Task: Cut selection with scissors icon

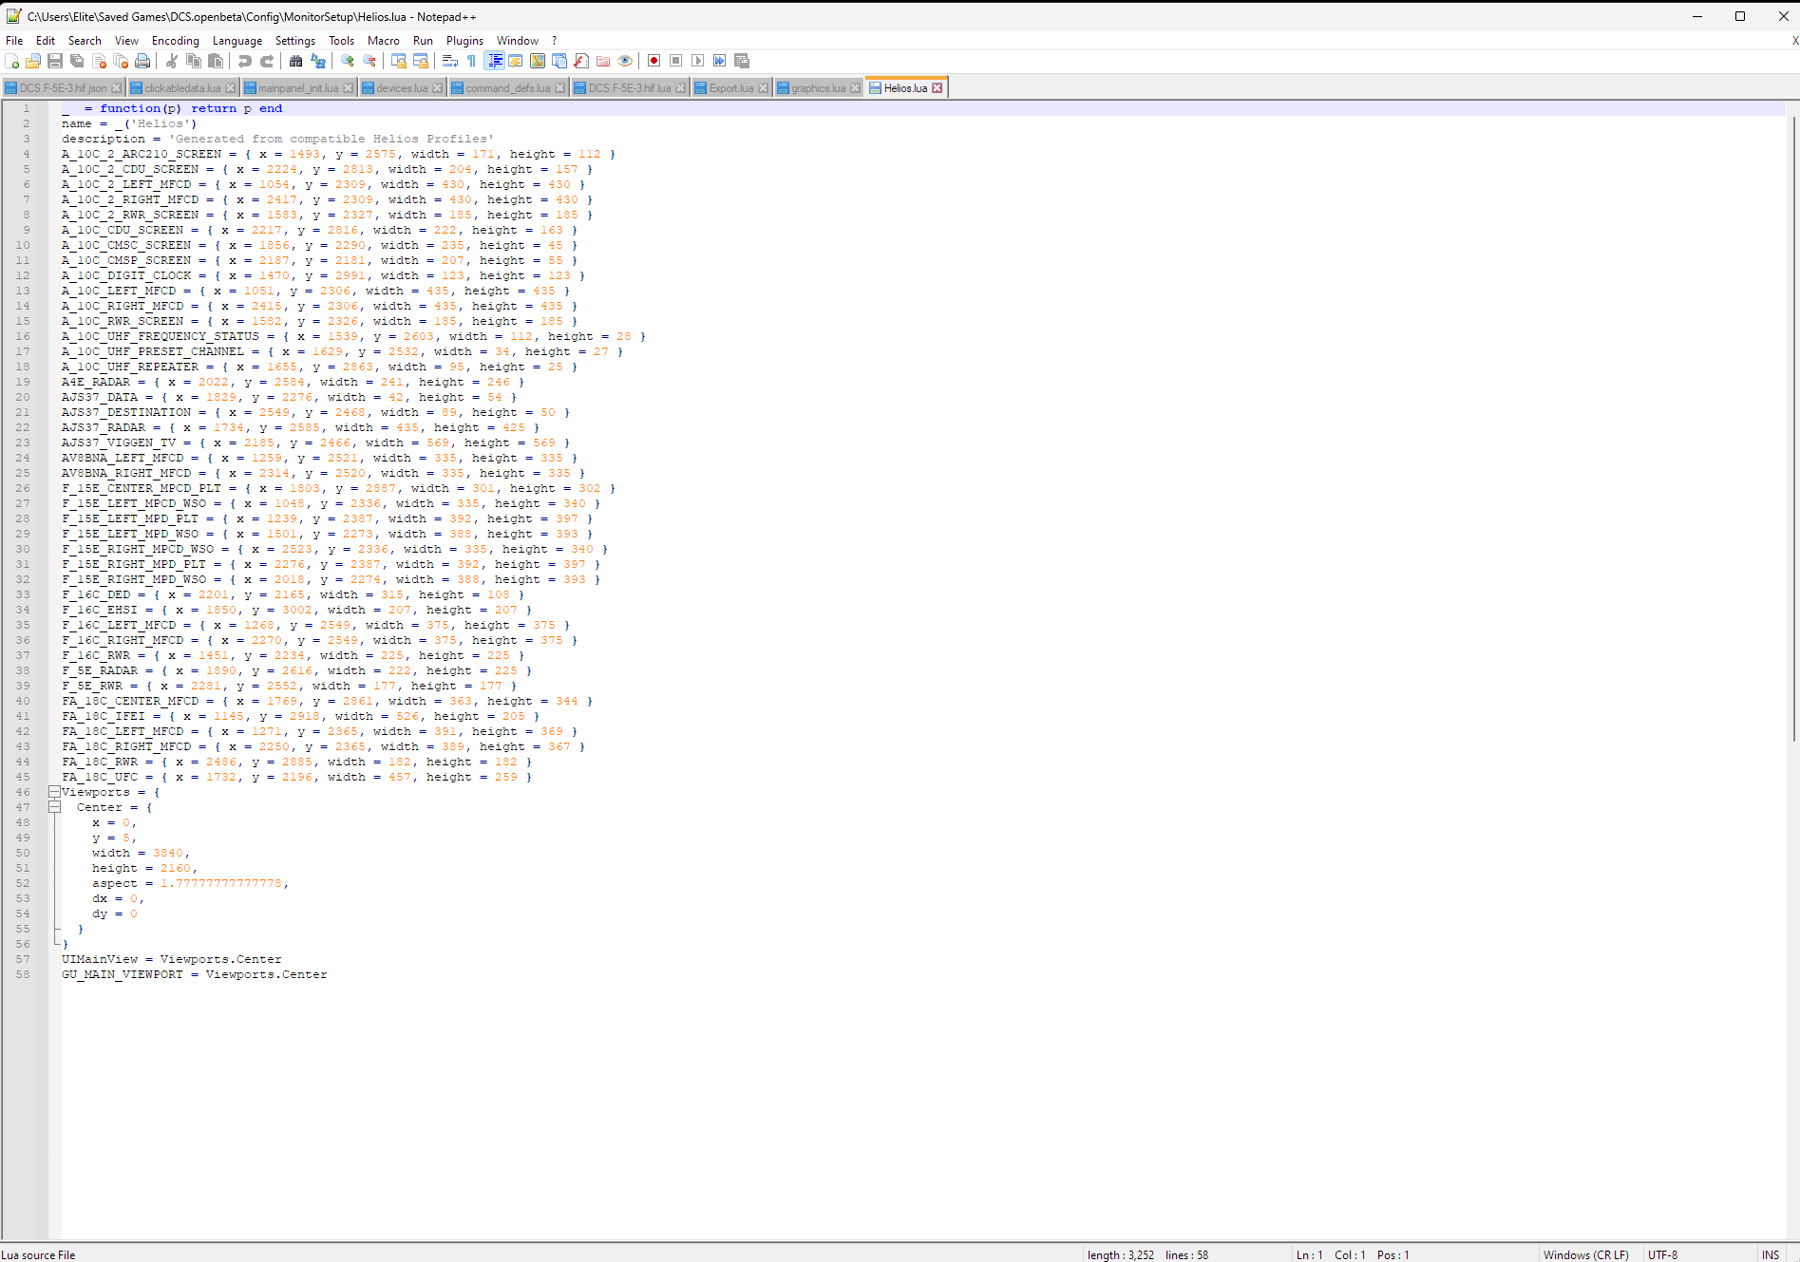Action: (x=172, y=61)
